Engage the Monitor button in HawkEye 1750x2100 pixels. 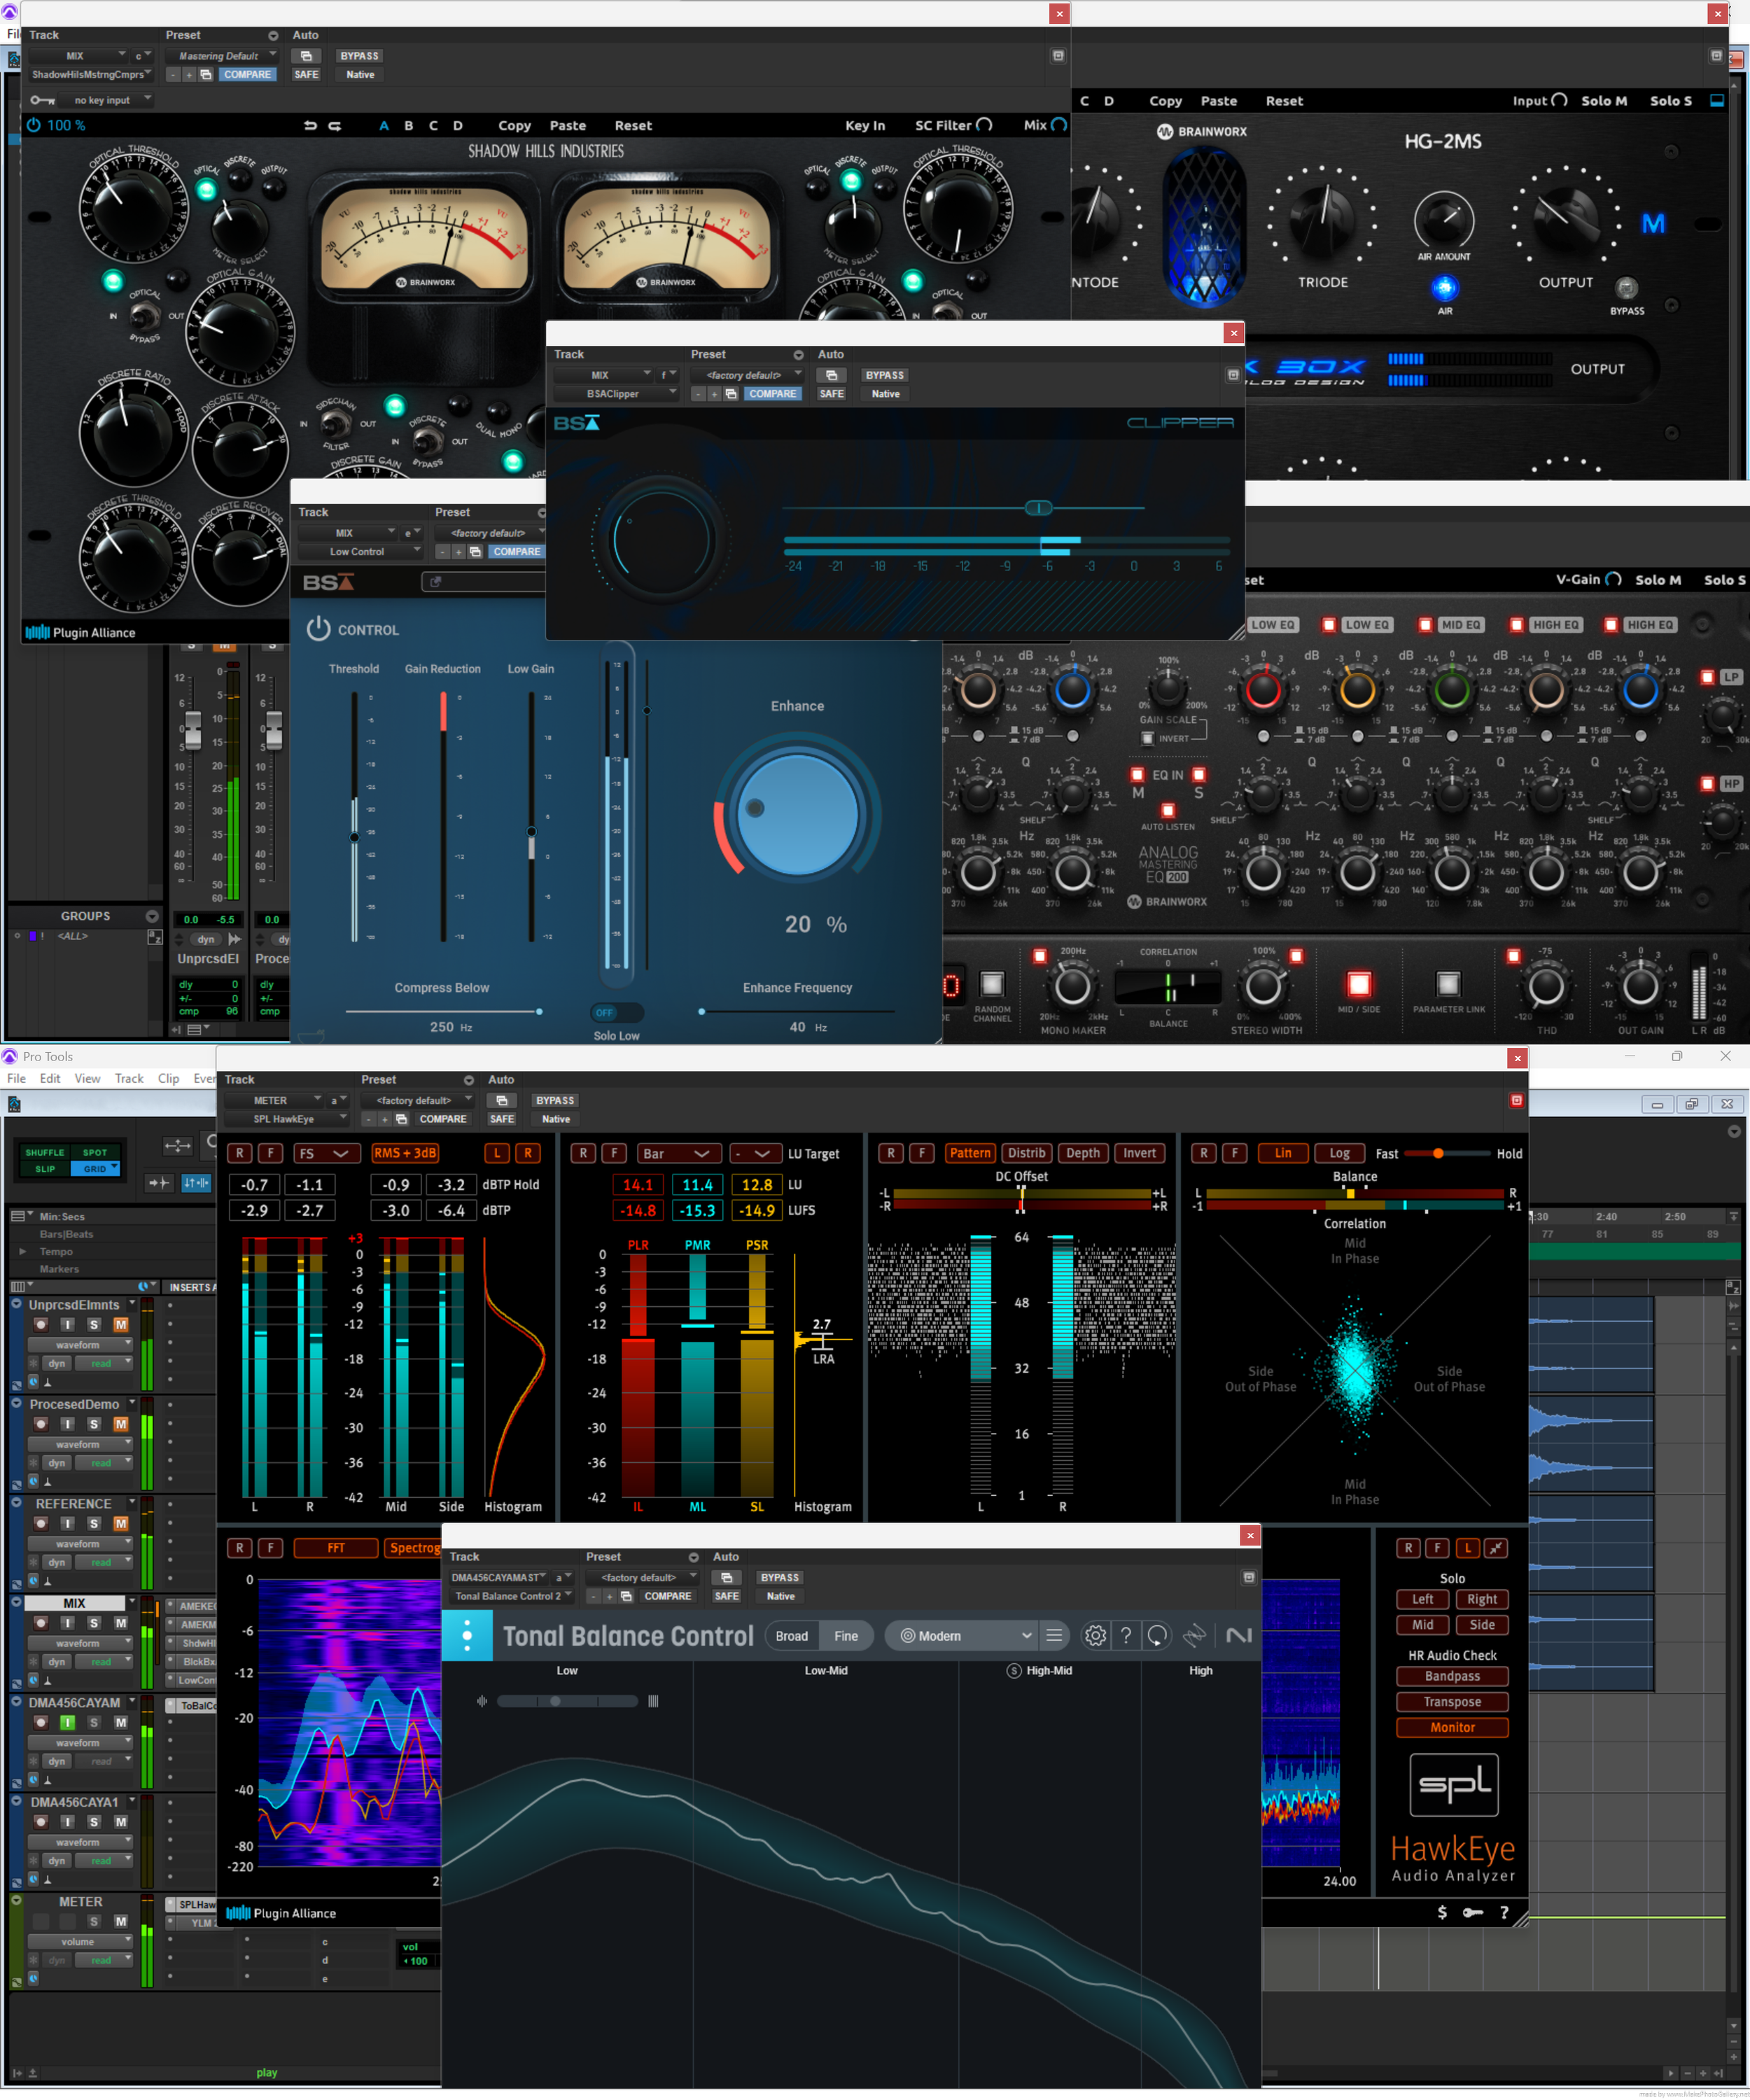point(1452,1727)
